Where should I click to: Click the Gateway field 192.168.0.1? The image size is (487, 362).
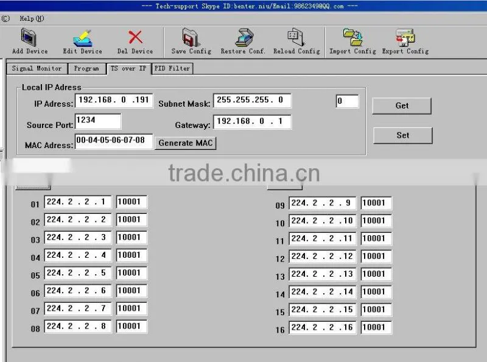click(252, 122)
